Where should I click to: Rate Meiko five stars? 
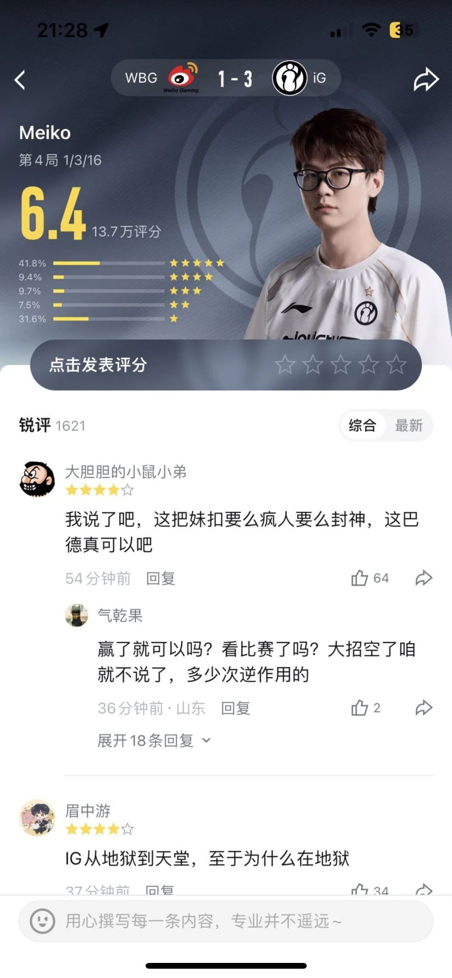[396, 364]
